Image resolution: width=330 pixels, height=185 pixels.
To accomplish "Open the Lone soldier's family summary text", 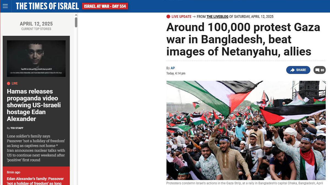I will (36, 148).
